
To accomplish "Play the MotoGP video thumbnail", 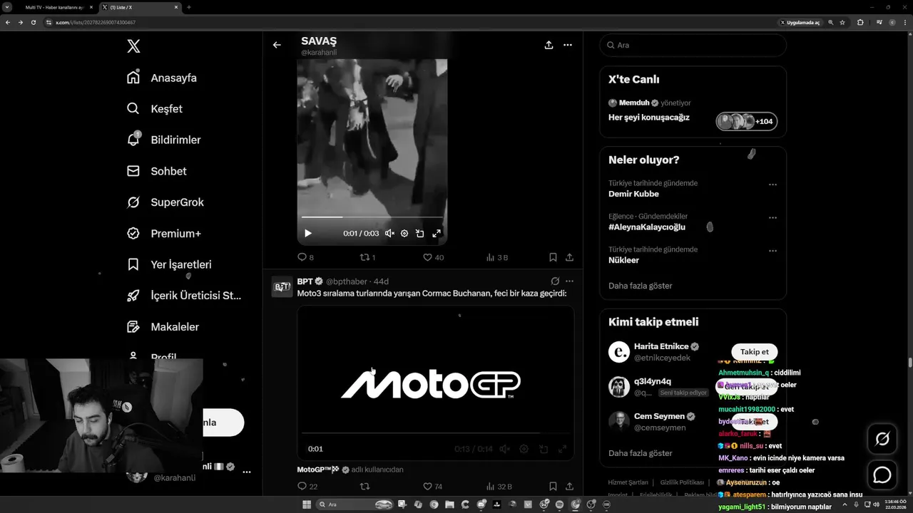I will pyautogui.click(x=435, y=383).
